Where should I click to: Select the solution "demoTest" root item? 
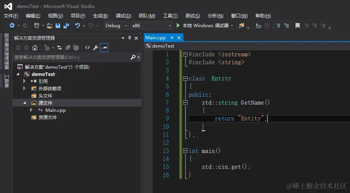click(57, 67)
